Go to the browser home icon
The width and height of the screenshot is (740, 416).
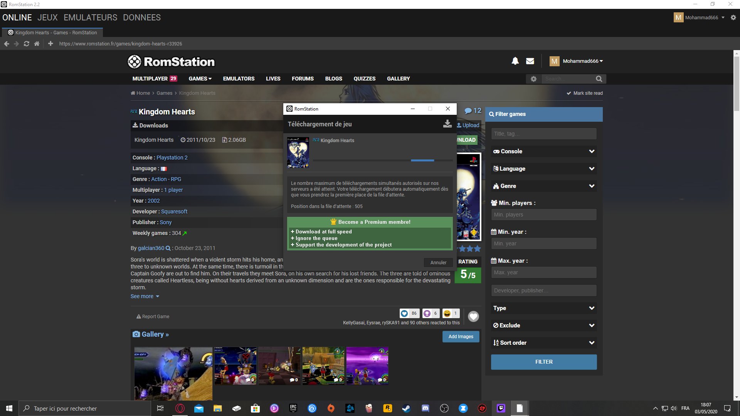tap(37, 44)
